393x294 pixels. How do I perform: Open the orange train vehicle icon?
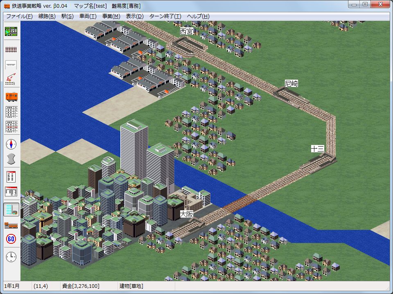11,96
